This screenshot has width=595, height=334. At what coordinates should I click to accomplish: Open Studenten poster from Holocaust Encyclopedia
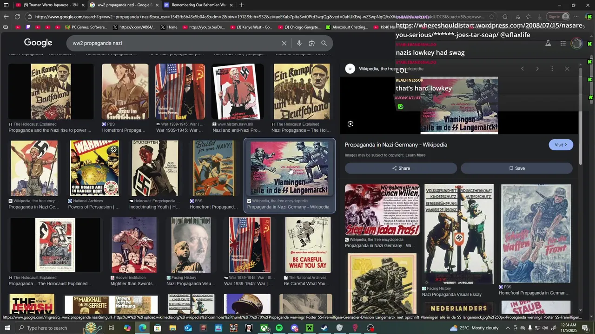pos(155,168)
